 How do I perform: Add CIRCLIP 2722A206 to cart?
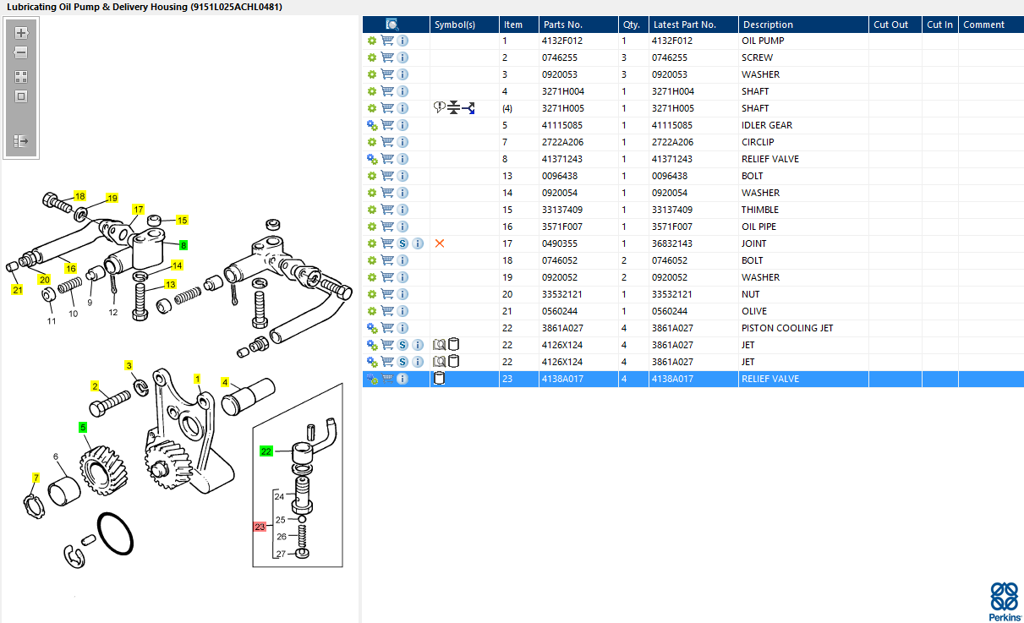tap(387, 142)
